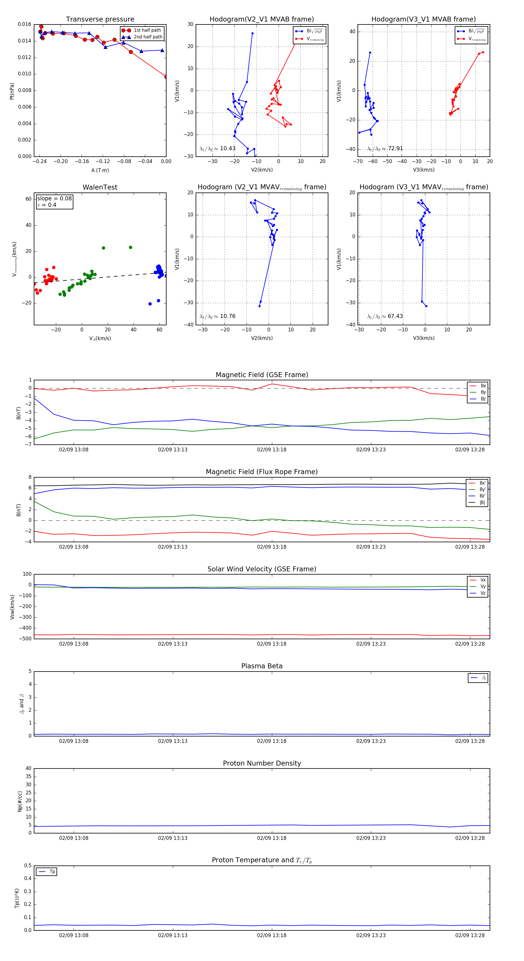This screenshot has width=524, height=961.
Task: Click the 'Hodogram (V3_V1 MVAV remaining frame)' title
Action: [424, 187]
